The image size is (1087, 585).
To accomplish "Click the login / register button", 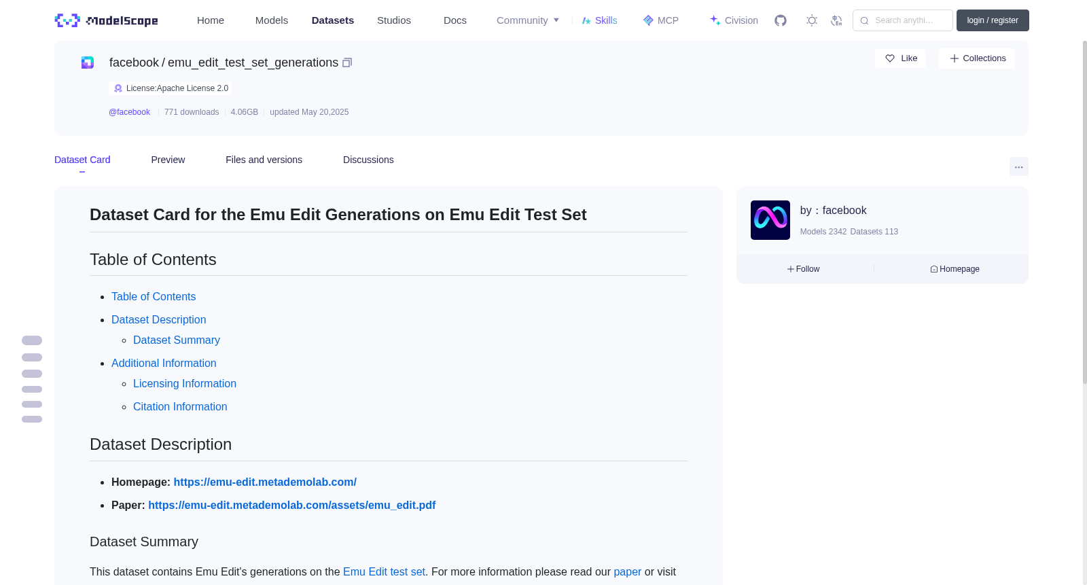I will [993, 20].
